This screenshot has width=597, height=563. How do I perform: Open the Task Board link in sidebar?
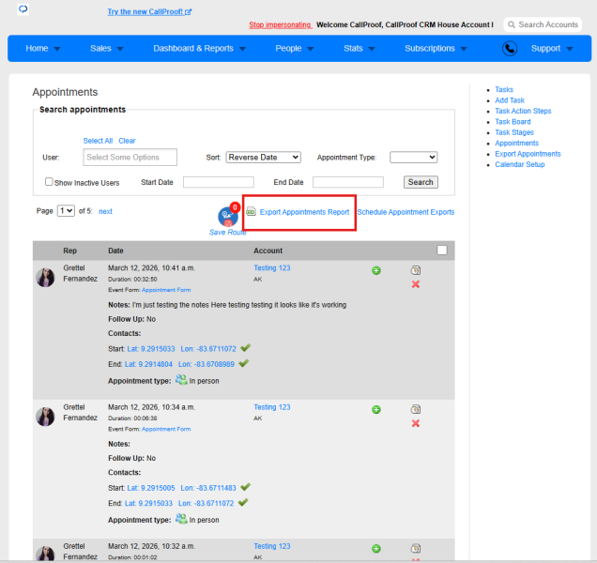click(x=513, y=122)
